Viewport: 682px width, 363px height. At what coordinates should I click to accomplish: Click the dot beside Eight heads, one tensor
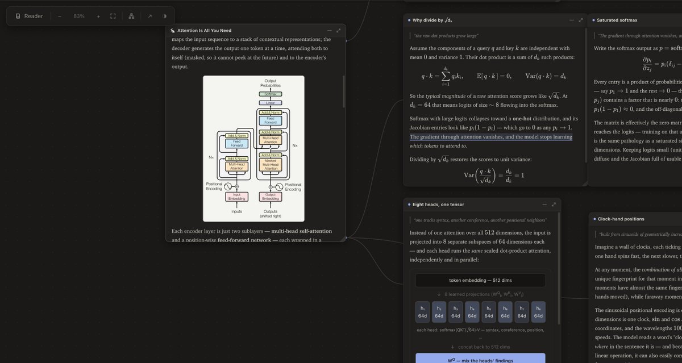409,205
